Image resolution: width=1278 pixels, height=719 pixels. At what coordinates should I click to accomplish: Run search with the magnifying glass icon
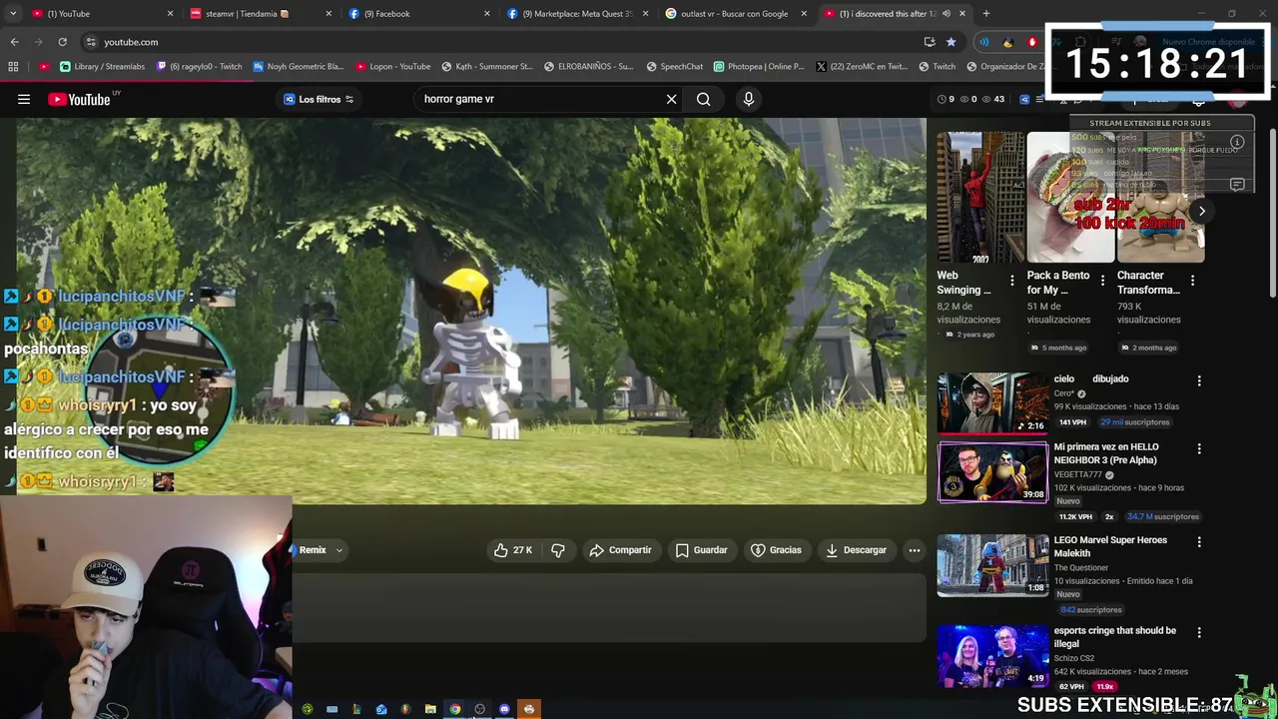pyautogui.click(x=704, y=99)
